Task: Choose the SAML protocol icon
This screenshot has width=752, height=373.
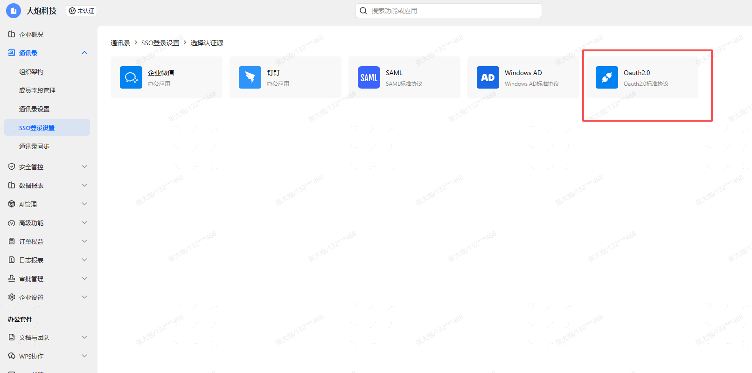Action: tap(369, 77)
